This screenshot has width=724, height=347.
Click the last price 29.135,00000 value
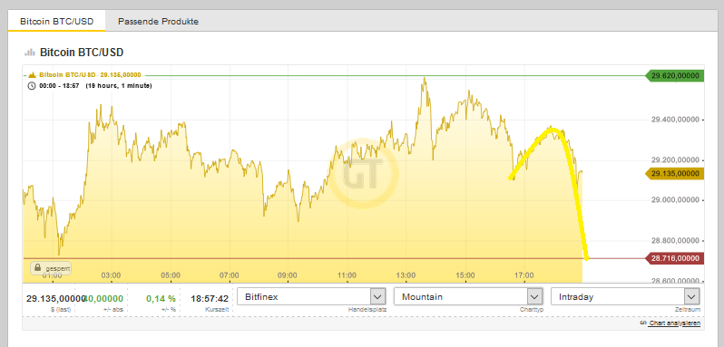click(56, 298)
